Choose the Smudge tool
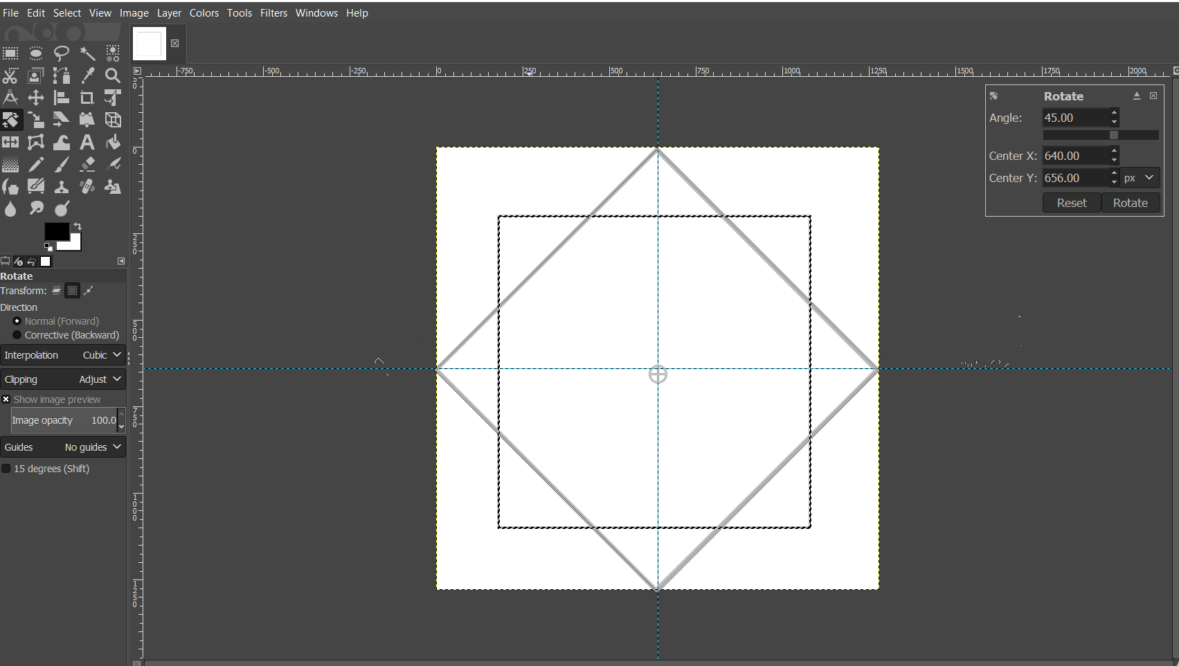The width and height of the screenshot is (1179, 666). (36, 208)
